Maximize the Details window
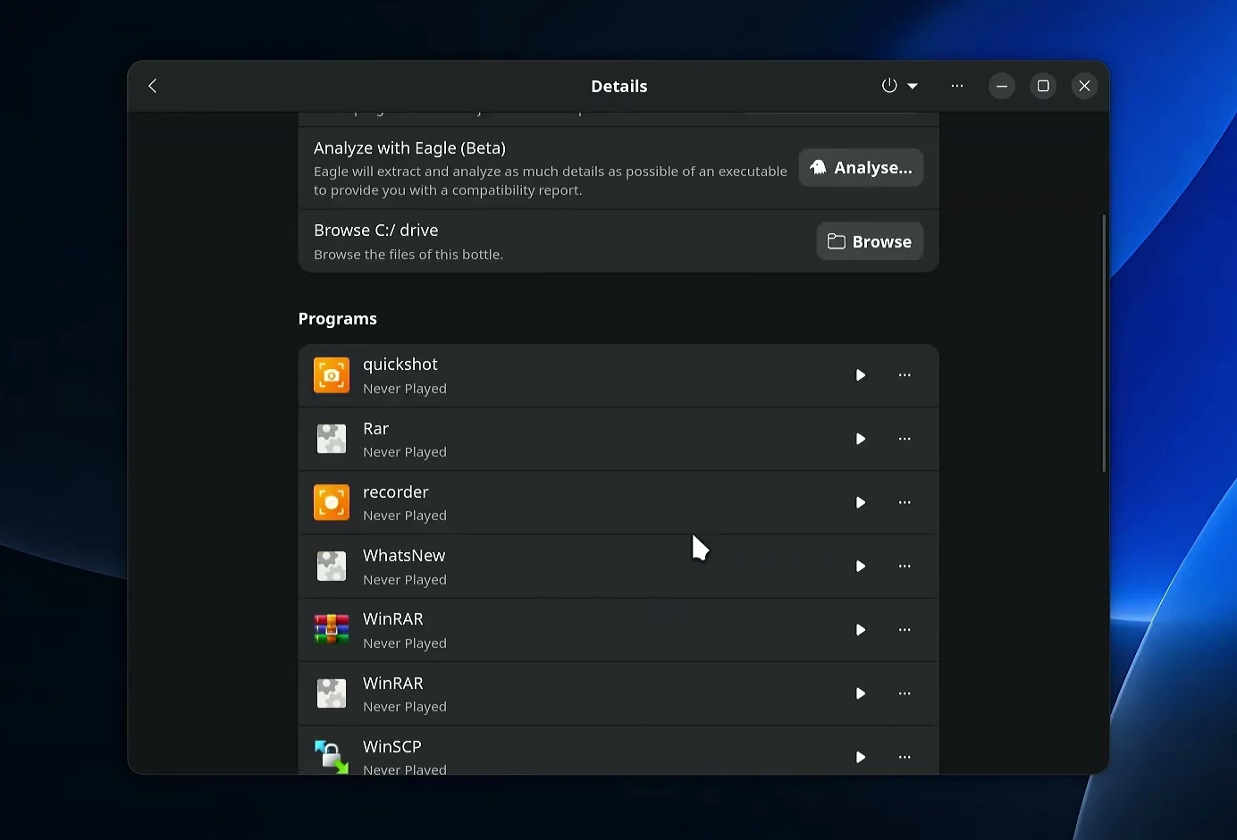1237x840 pixels. tap(1043, 86)
